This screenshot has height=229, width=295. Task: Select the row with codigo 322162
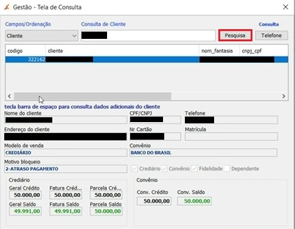(x=147, y=60)
